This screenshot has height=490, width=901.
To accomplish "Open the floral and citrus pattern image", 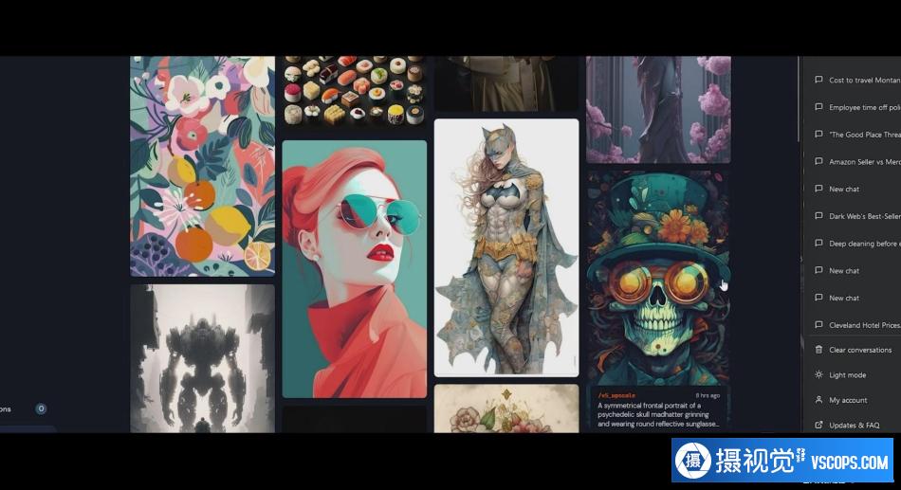I will point(202,166).
